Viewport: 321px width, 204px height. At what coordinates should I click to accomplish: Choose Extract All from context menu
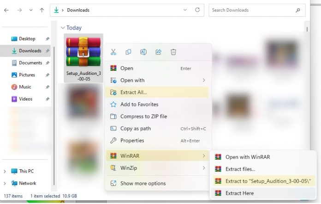click(134, 92)
